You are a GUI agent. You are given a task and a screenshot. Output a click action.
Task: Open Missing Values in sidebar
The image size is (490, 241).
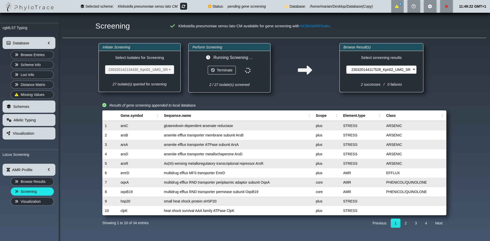pyautogui.click(x=32, y=95)
